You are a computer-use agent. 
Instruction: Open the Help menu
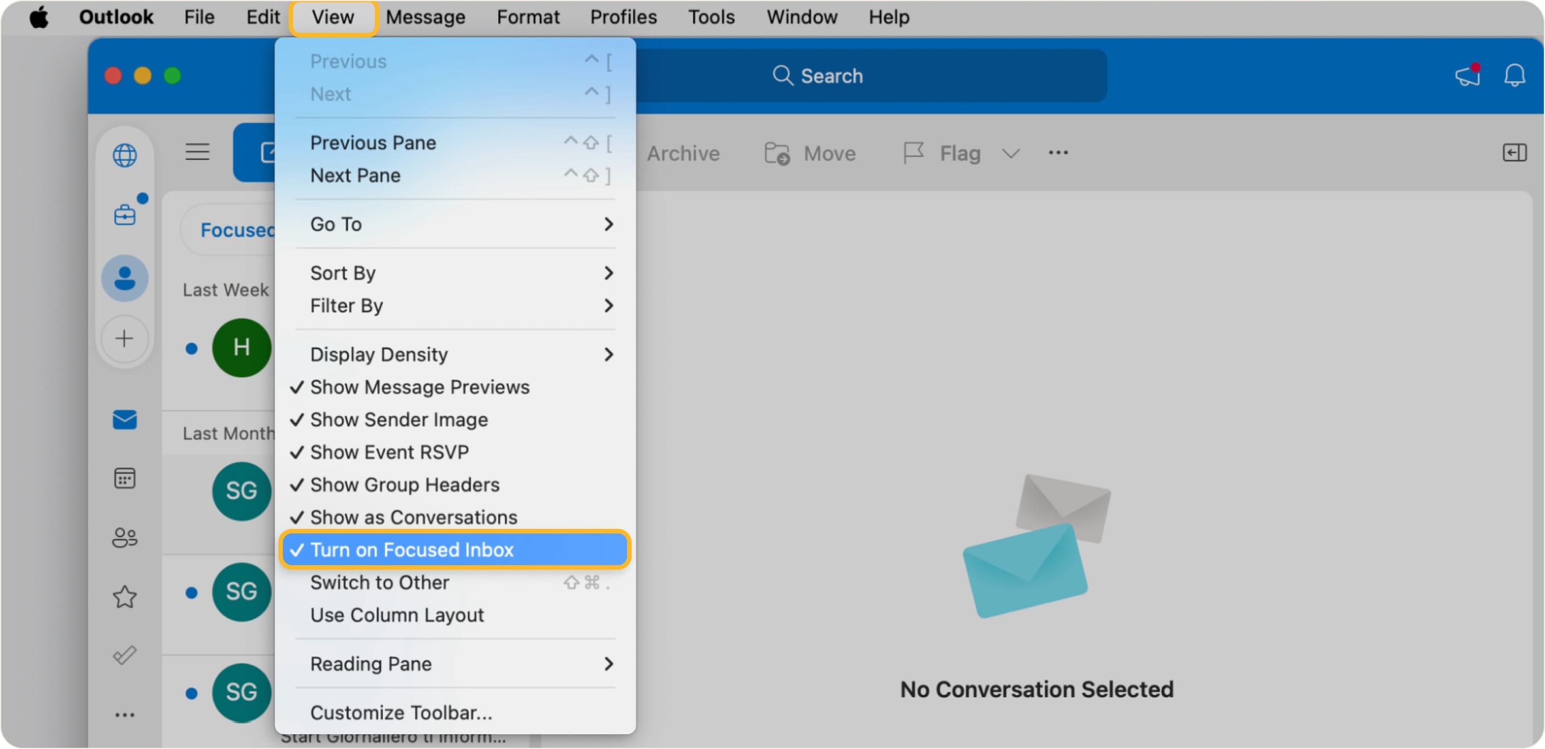tap(889, 17)
